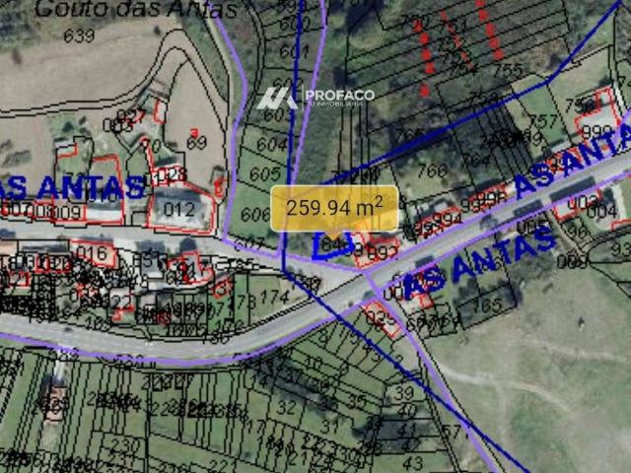Select parcel label 221
This screenshot has height=473, width=631.
225,466
